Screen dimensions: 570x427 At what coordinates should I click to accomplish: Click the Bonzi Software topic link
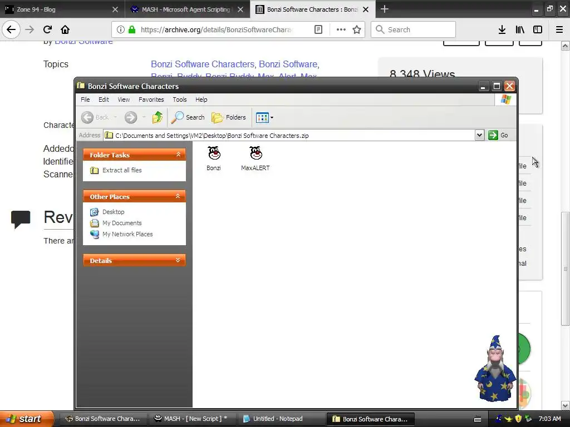coord(288,64)
